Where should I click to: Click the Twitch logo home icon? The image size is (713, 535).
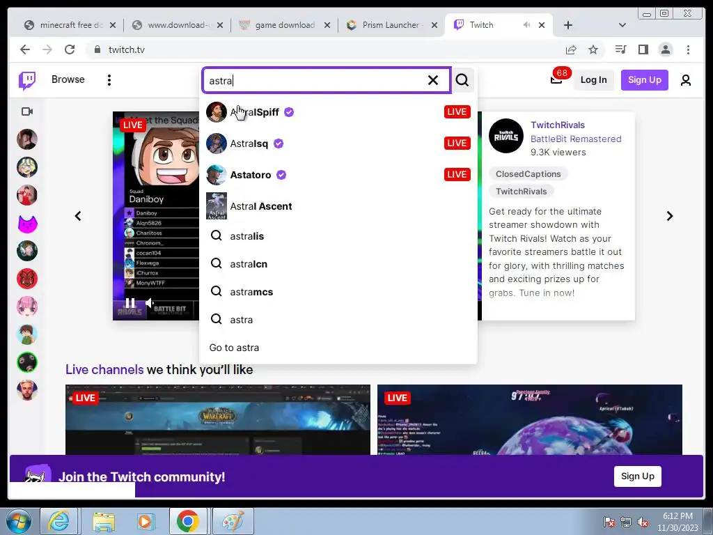click(27, 81)
